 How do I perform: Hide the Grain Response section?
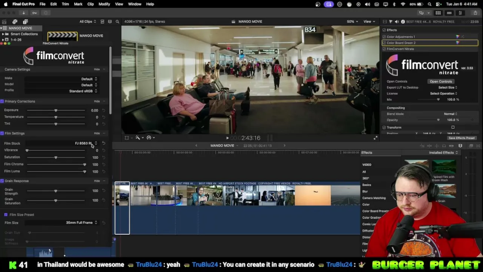pyautogui.click(x=97, y=181)
